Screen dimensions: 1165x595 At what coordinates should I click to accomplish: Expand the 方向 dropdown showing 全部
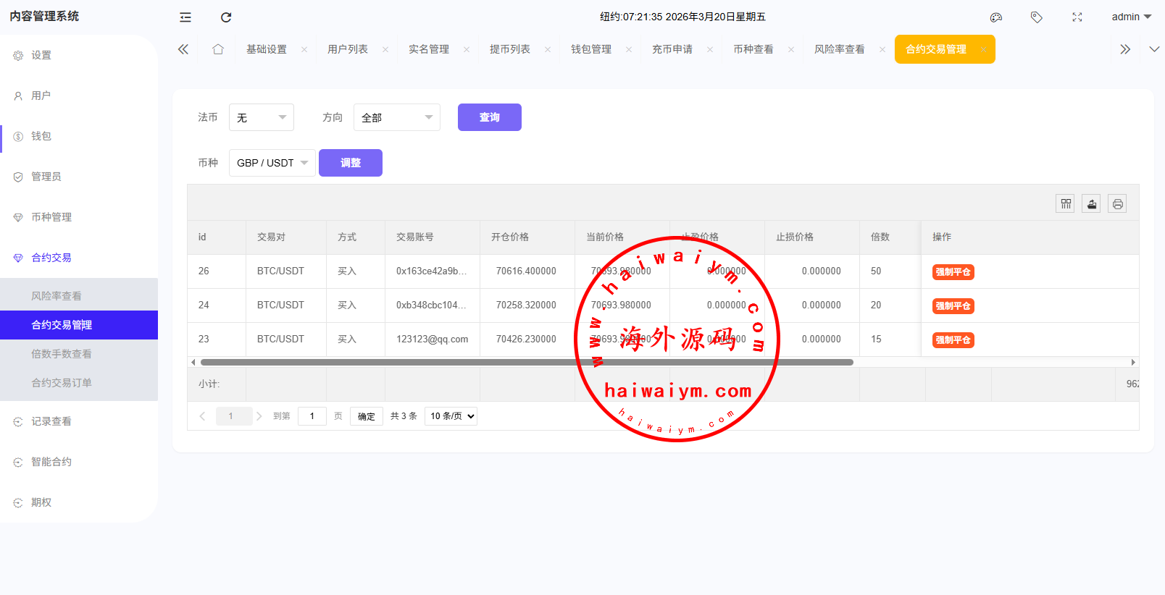pos(397,117)
